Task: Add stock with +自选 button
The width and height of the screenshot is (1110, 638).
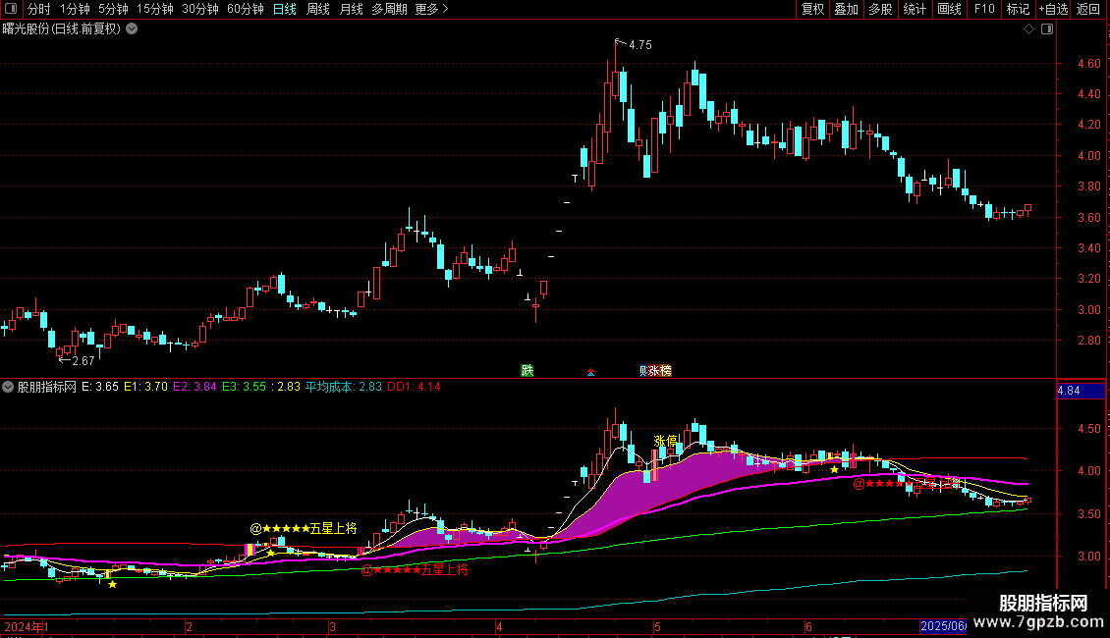Action: [x=1053, y=9]
